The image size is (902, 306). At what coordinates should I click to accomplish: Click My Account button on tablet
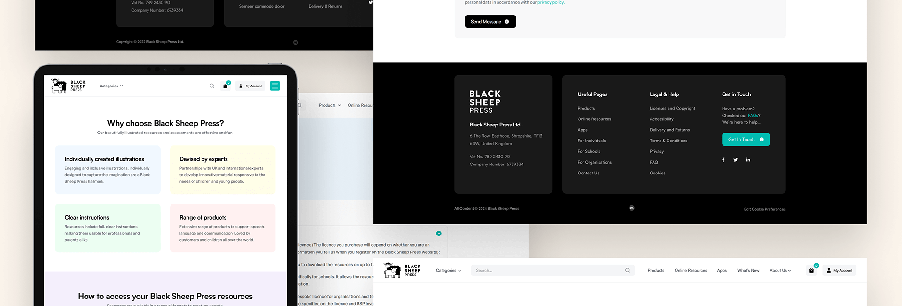(x=250, y=86)
